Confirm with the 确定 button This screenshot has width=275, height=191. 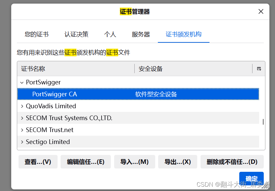pyautogui.click(x=251, y=178)
